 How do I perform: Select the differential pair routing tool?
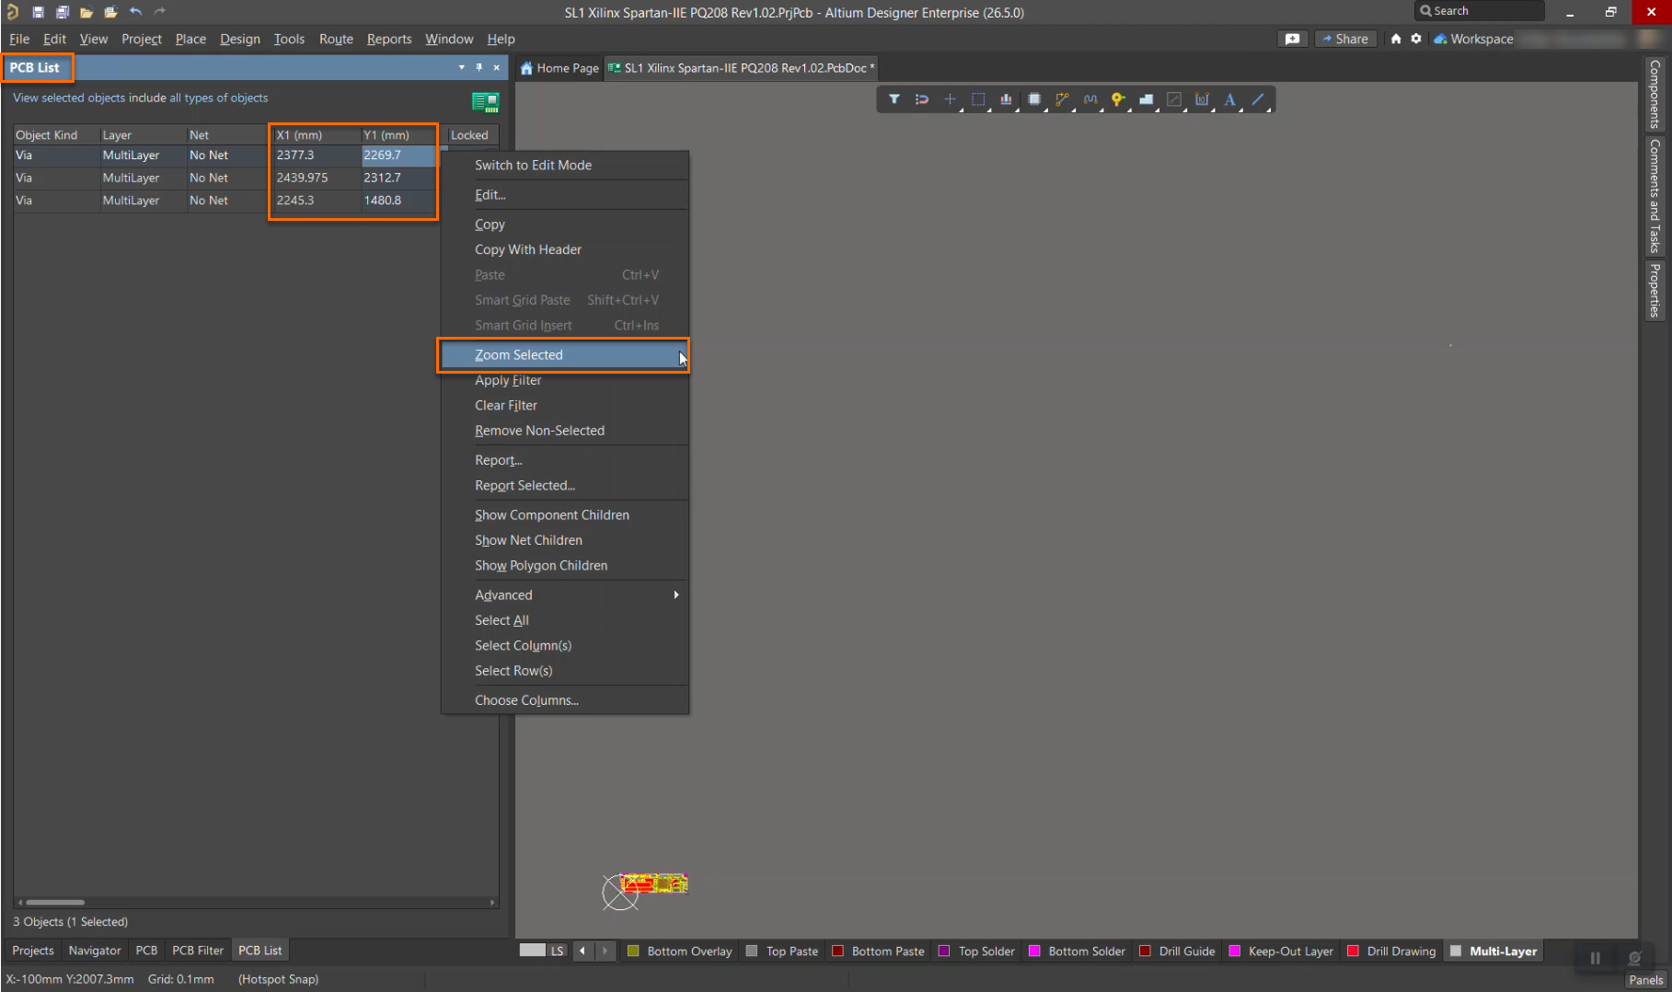pos(1090,99)
